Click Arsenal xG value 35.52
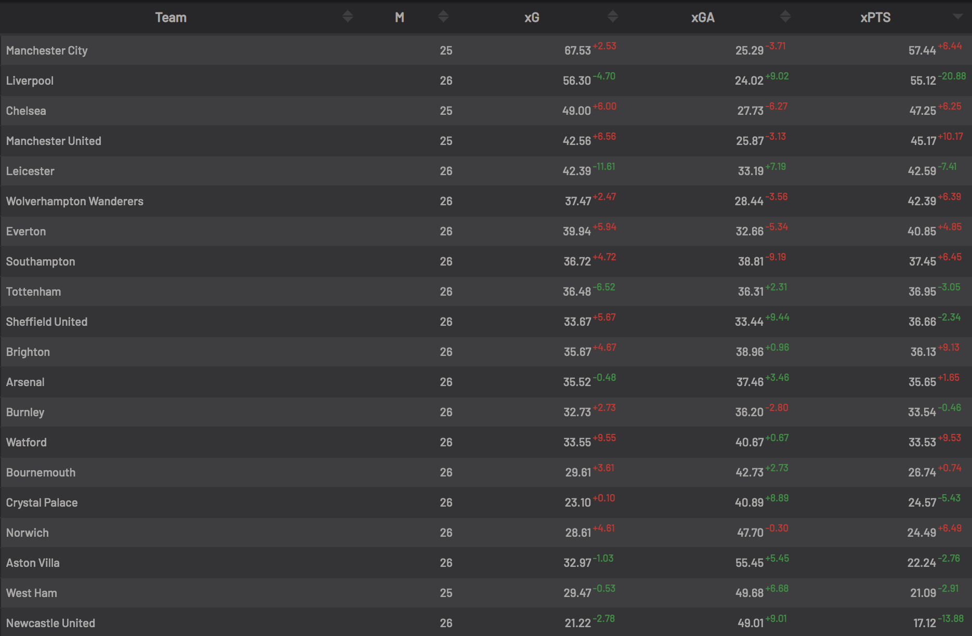The height and width of the screenshot is (636, 972). tap(577, 382)
